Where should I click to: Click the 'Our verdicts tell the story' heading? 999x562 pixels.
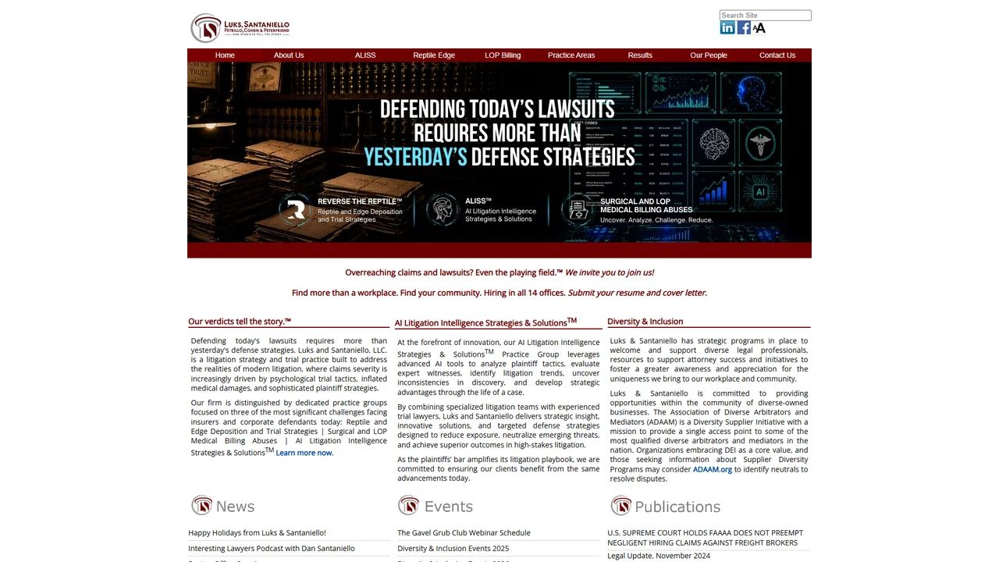pos(240,321)
